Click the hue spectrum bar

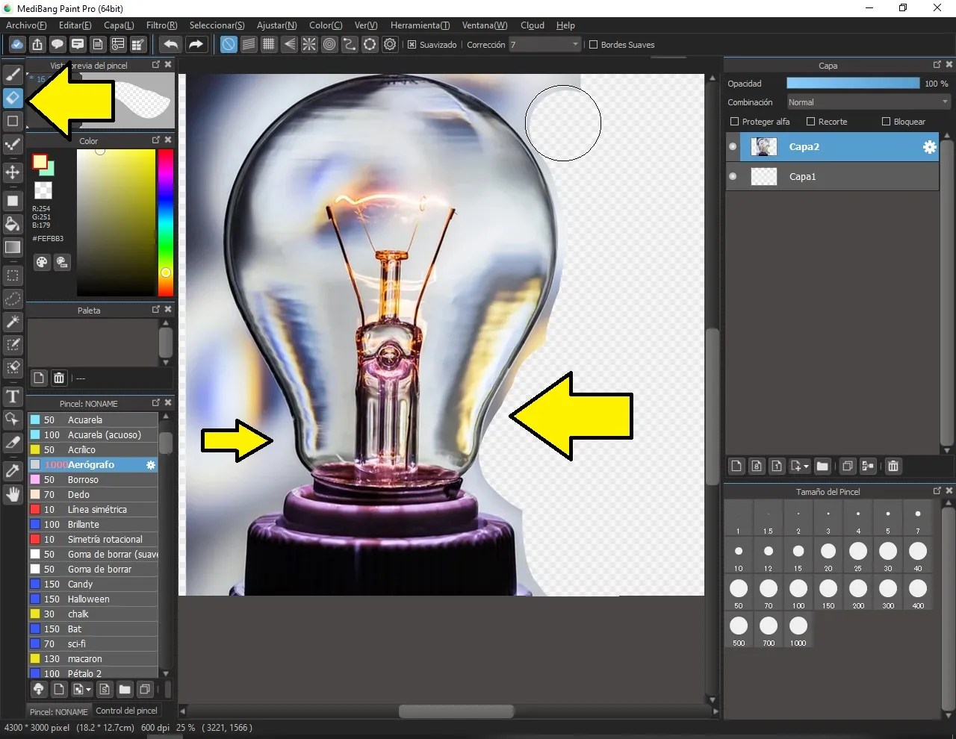[x=166, y=222]
